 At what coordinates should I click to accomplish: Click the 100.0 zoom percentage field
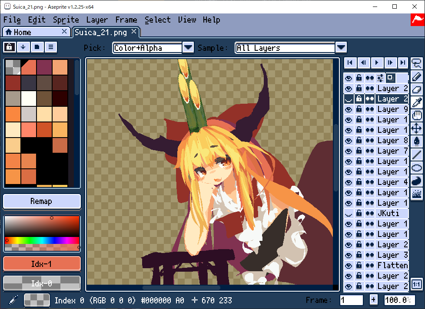coord(399,300)
